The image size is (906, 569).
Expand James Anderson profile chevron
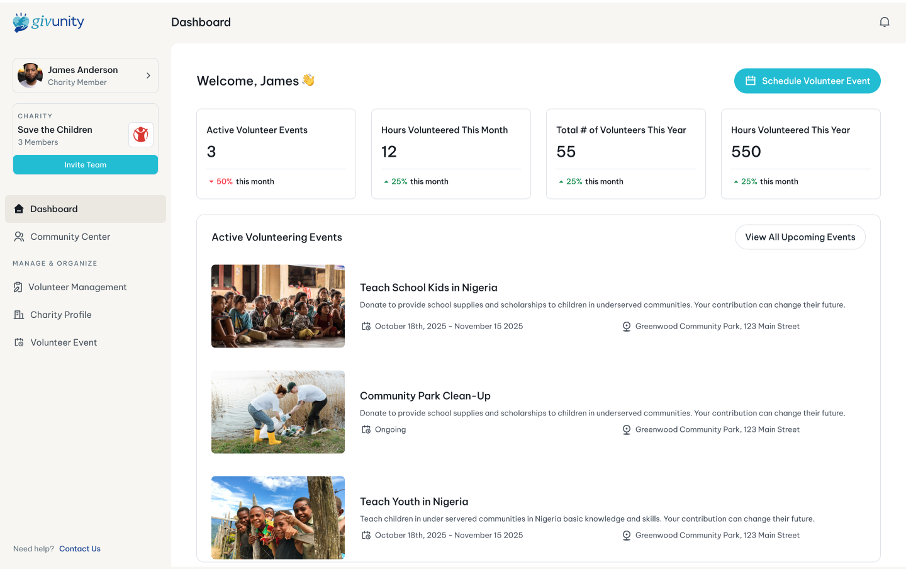click(x=148, y=76)
